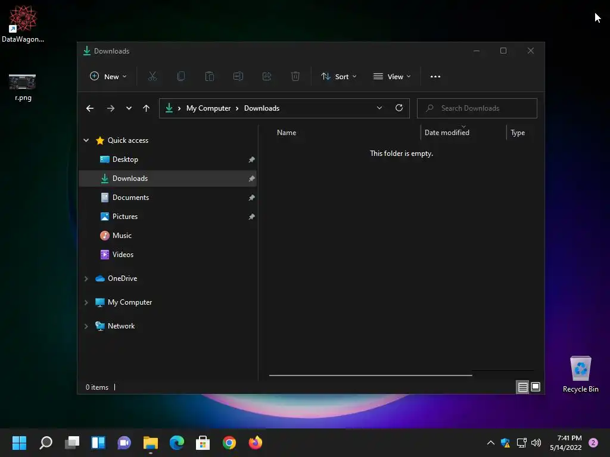The image size is (610, 457).
Task: Click network status tray icon
Action: click(521, 443)
